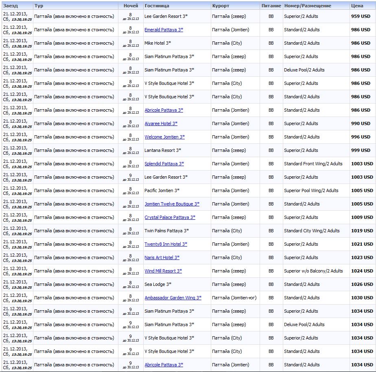This screenshot has width=376, height=372.
Task: Follow the Welcome Jomtien 3* link
Action: (x=164, y=137)
